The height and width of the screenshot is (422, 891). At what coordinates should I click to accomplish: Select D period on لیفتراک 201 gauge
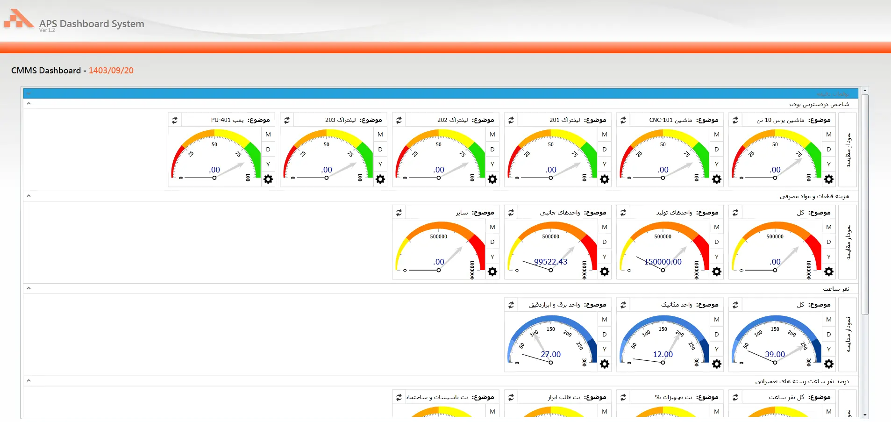pyautogui.click(x=605, y=150)
